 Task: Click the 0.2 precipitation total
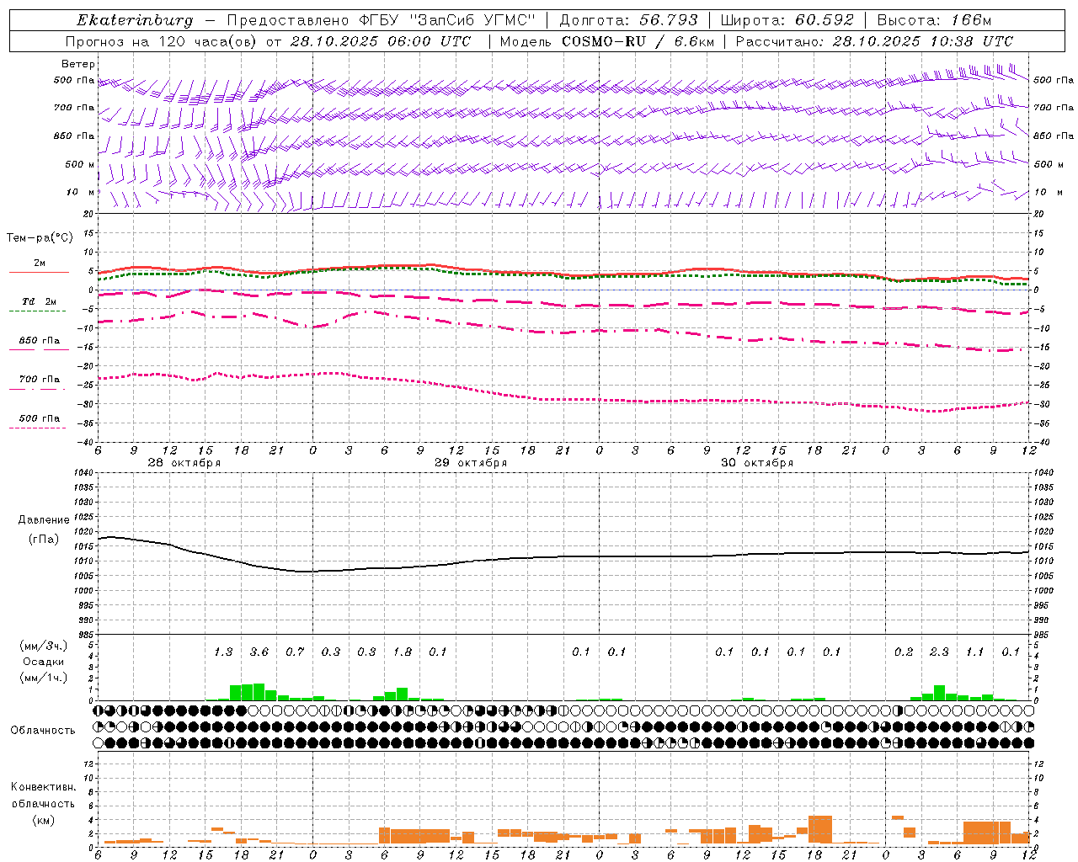click(x=904, y=652)
